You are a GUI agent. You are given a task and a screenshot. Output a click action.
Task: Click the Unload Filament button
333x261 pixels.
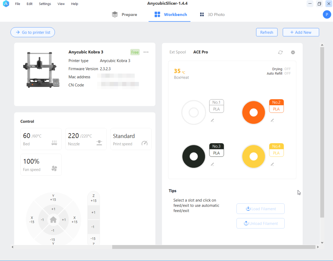coord(261,223)
